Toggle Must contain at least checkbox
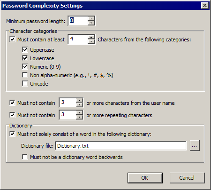Viewport: 211px width, 190px height. point(12,40)
